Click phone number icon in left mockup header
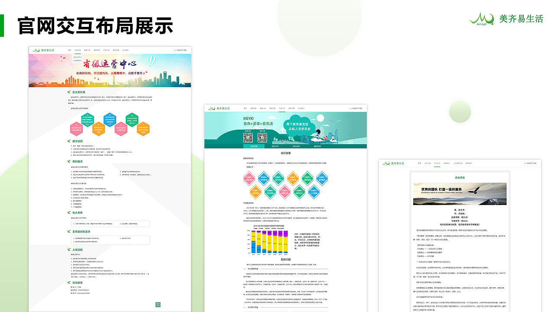Image resolution: width=555 pixels, height=312 pixels. pos(176,50)
